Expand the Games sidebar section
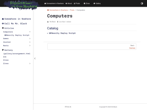This screenshot has width=147, height=110. point(30,39)
